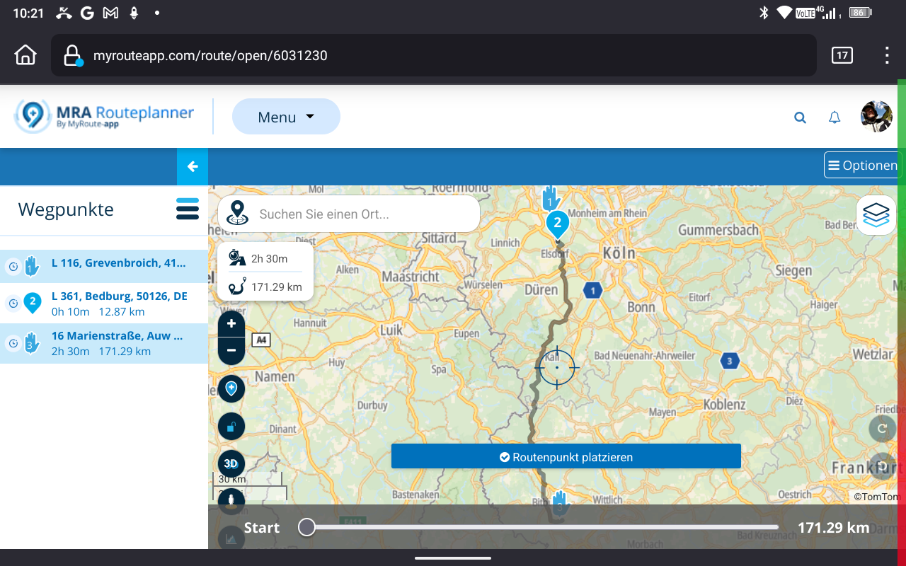Open the Wegpunkte hamburger menu

click(188, 209)
